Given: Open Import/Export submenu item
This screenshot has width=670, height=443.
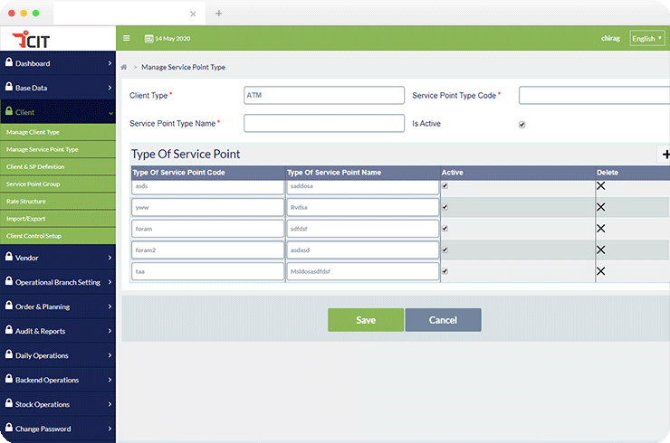Looking at the screenshot, I should (x=58, y=219).
